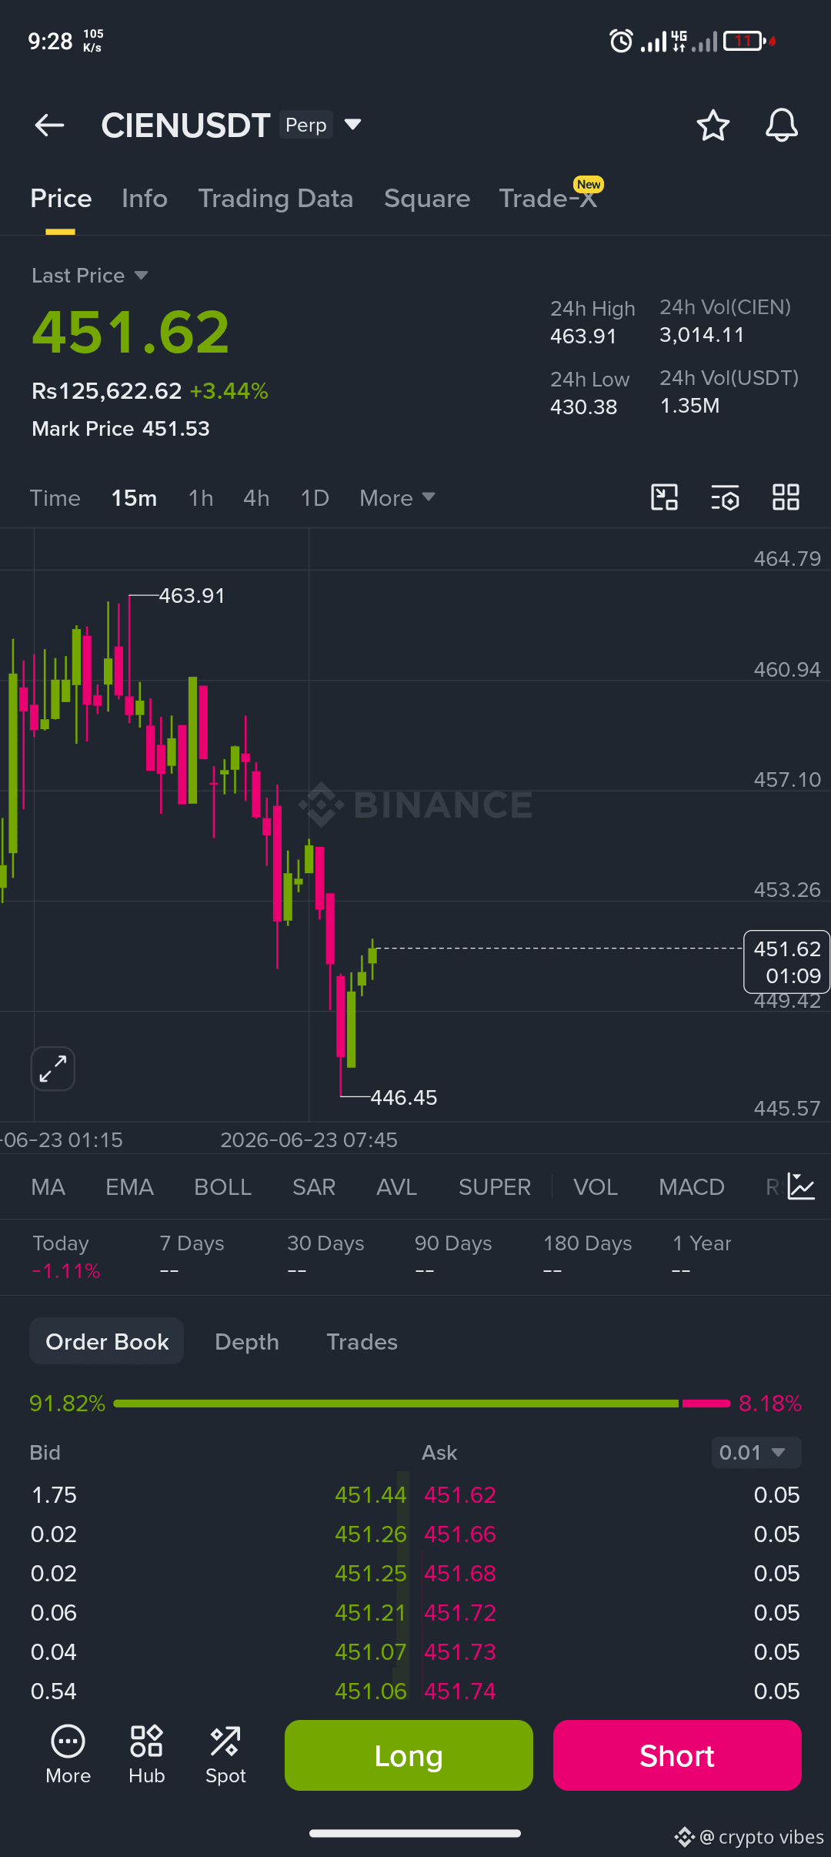This screenshot has height=1857, width=831.
Task: Go back using the arrow icon
Action: pyautogui.click(x=49, y=125)
